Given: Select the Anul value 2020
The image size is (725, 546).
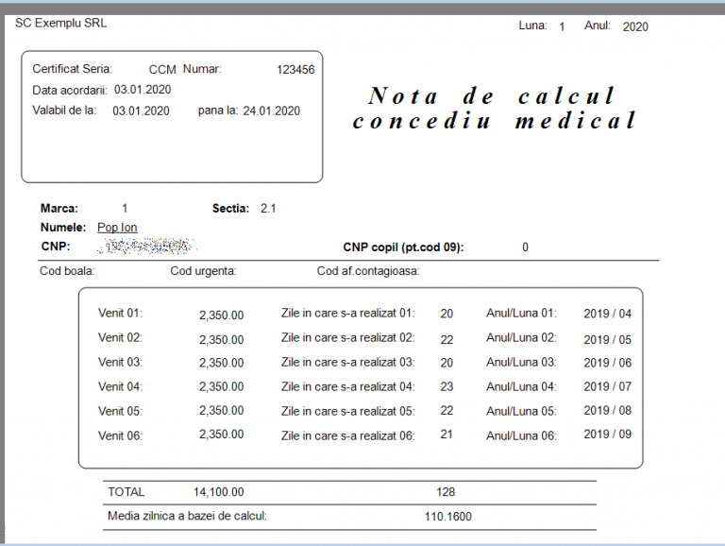Looking at the screenshot, I should tap(635, 27).
